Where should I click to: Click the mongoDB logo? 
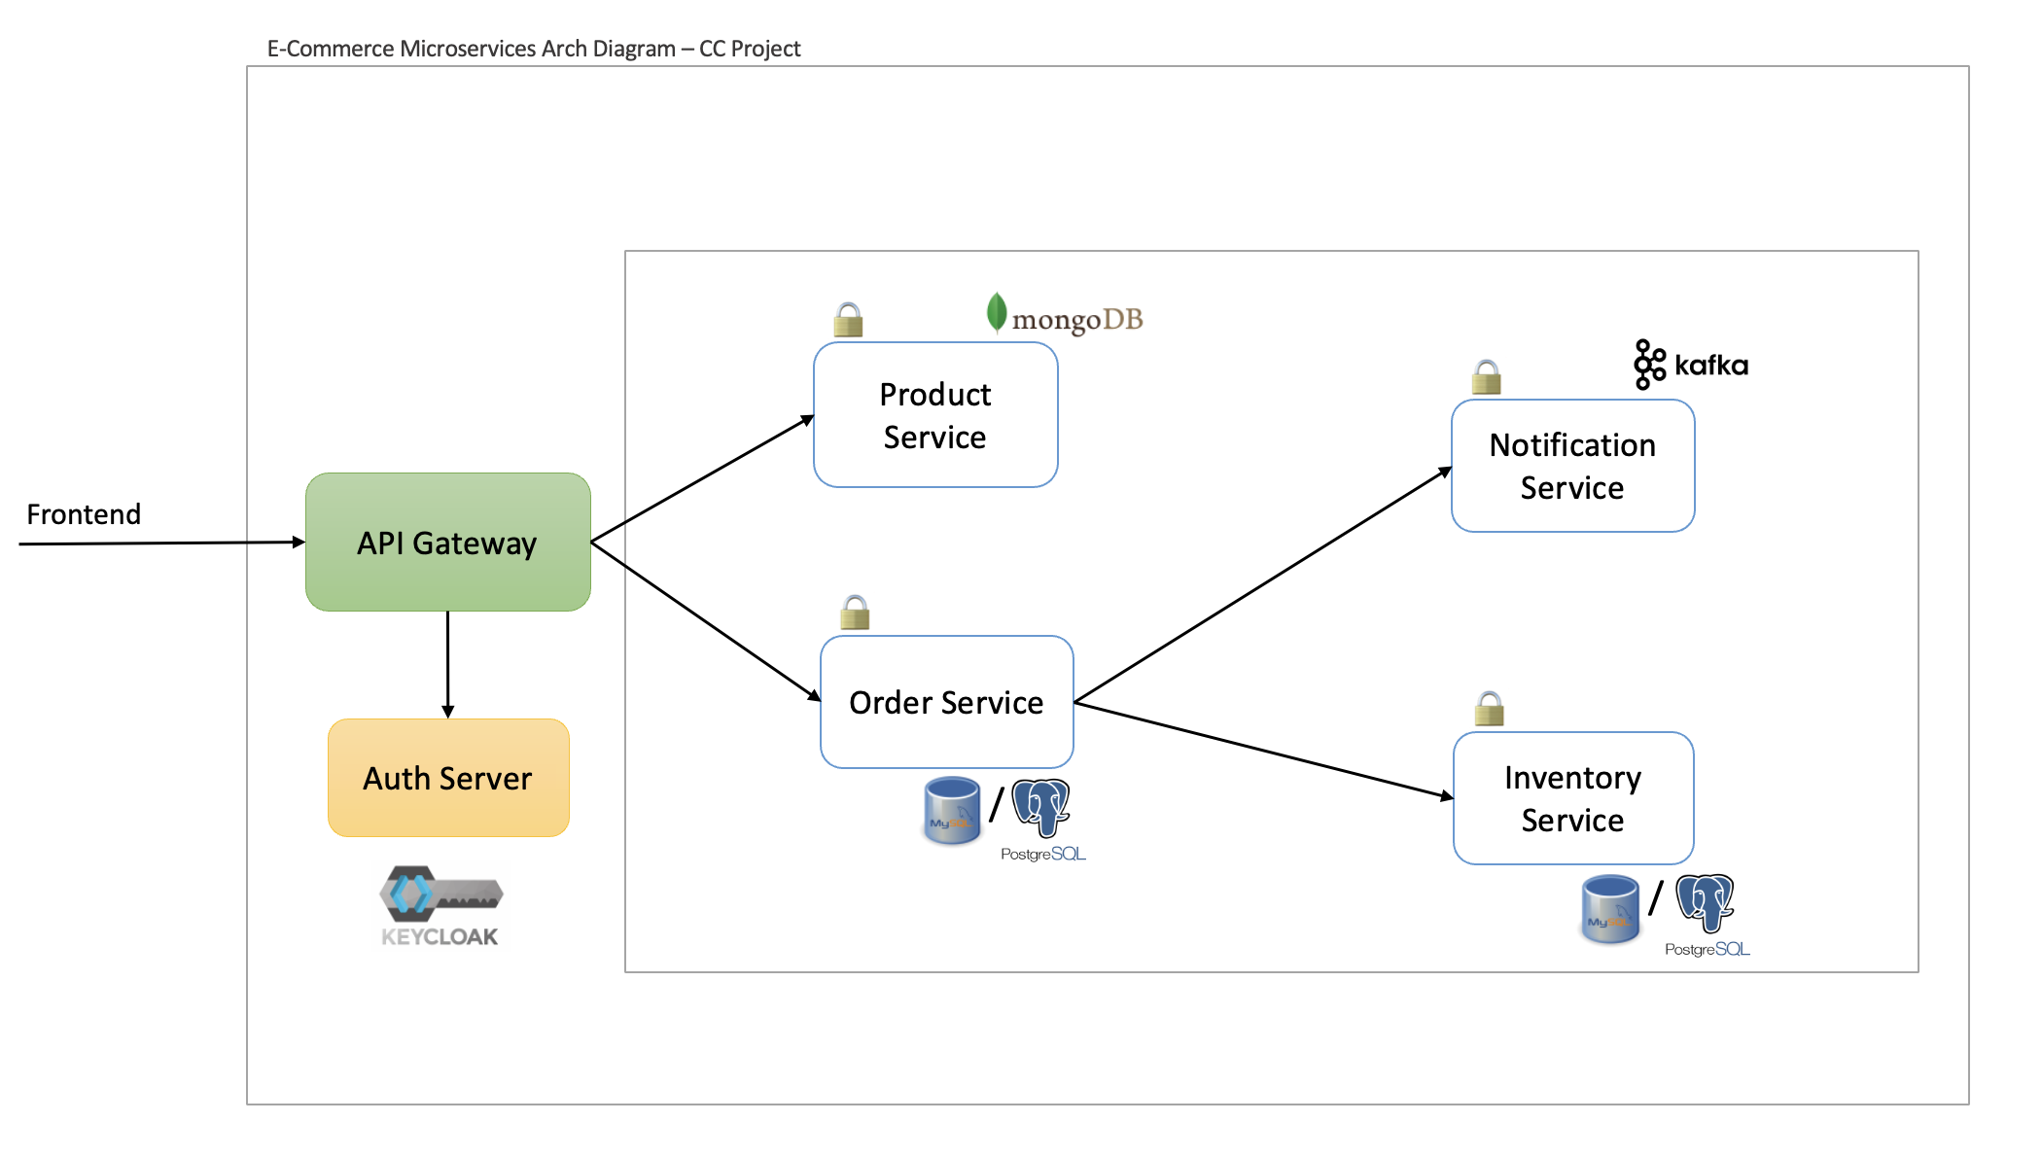pos(1065,316)
